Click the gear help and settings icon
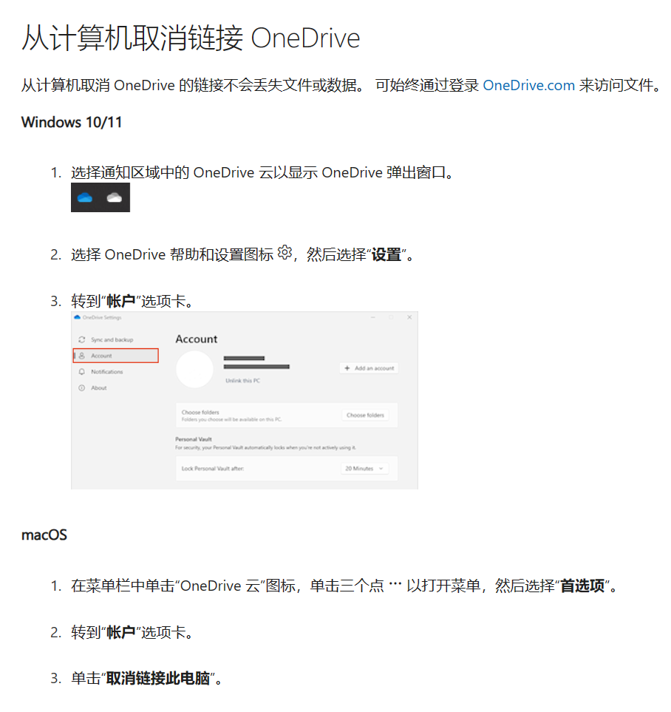Screen dimensions: 671x712 coord(285,252)
